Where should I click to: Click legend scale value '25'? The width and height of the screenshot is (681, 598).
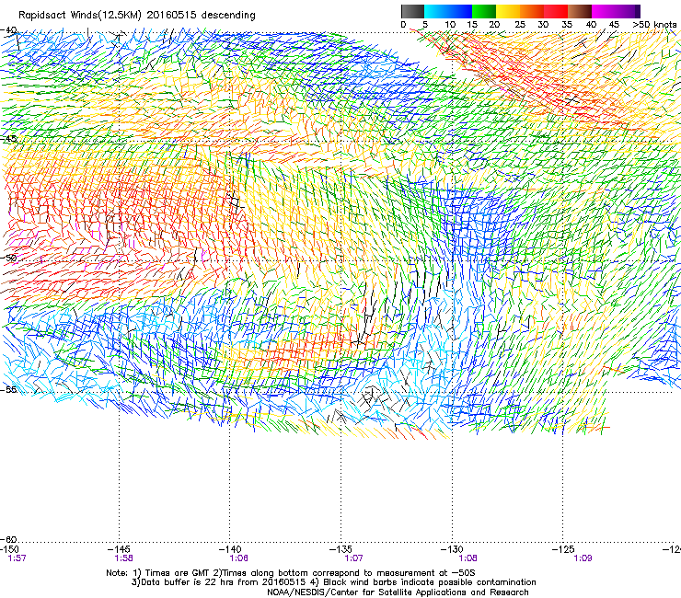[x=520, y=25]
